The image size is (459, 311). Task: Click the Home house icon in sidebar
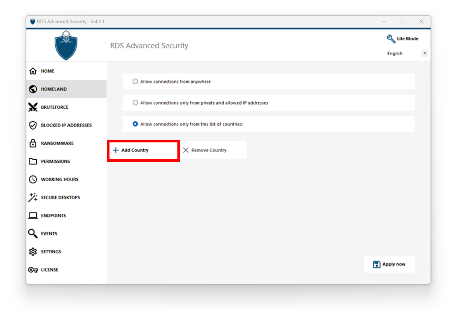(x=33, y=71)
